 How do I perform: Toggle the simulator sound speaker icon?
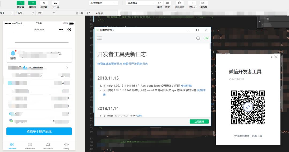(x=77, y=13)
